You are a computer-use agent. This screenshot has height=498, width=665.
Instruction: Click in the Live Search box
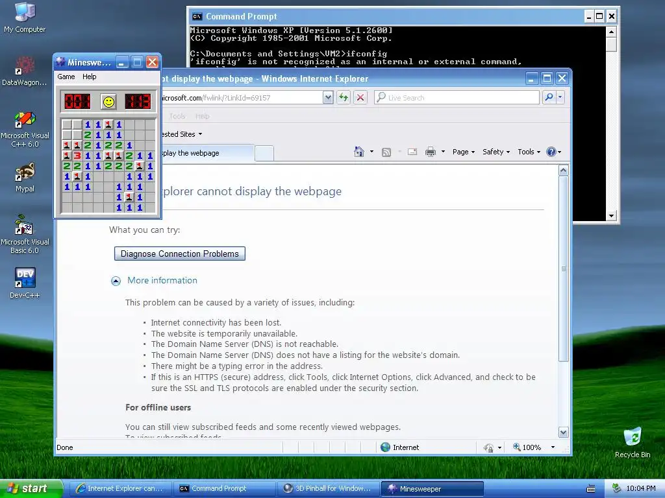tap(457, 98)
